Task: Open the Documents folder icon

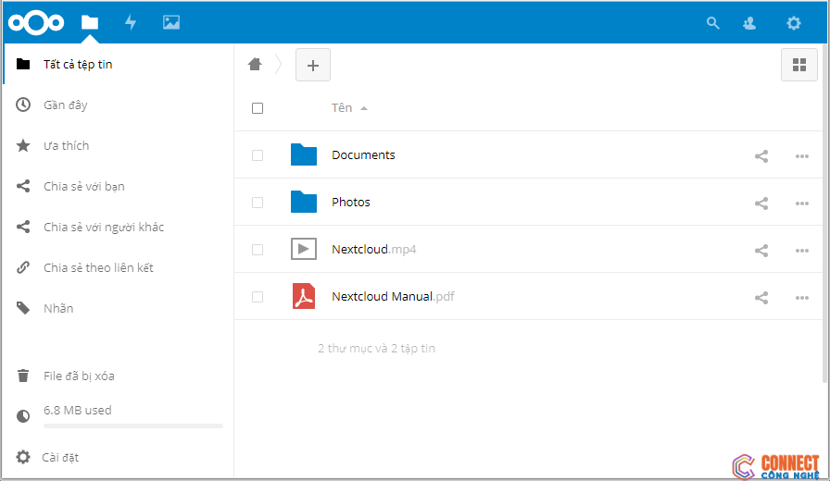Action: (x=304, y=154)
